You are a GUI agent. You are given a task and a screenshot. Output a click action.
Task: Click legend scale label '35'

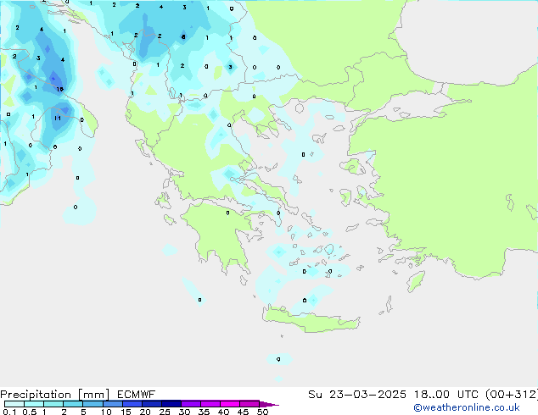point(204,412)
